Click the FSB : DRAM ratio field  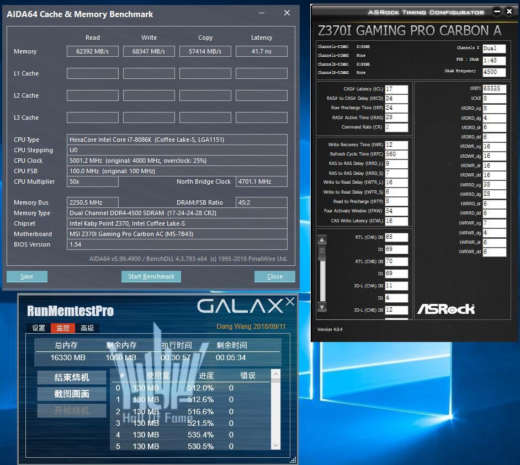(x=494, y=60)
